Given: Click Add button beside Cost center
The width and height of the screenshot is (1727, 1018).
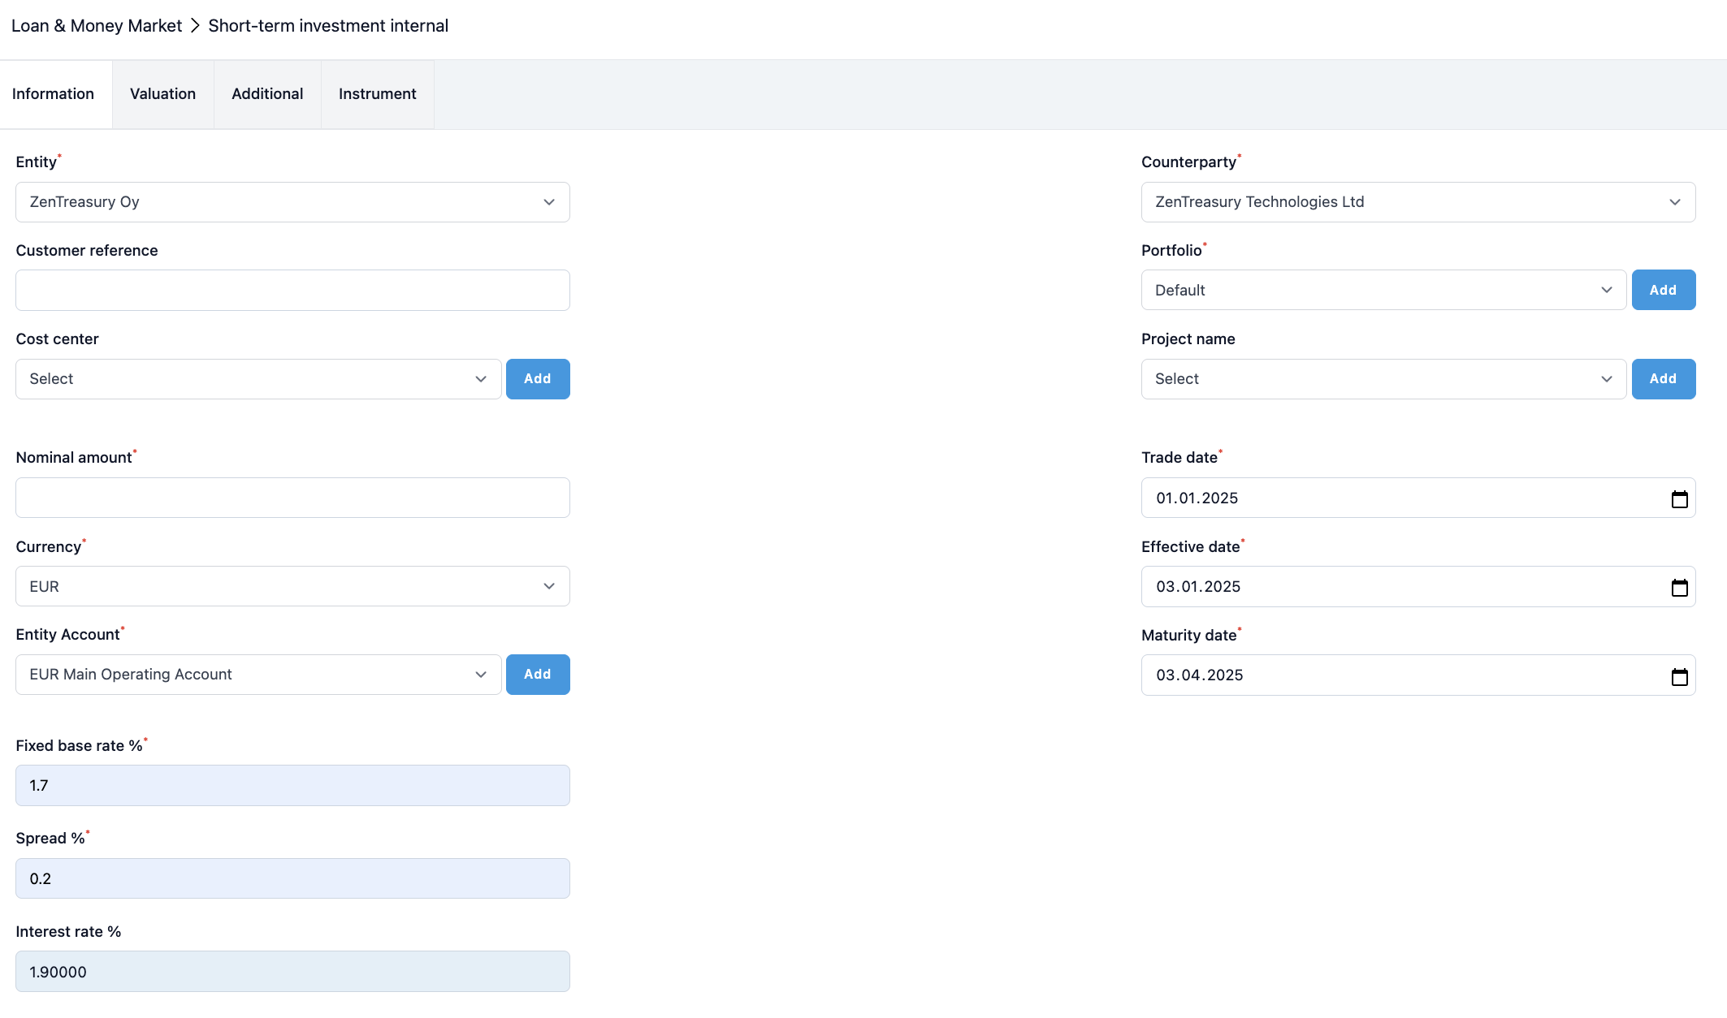Looking at the screenshot, I should 537,379.
